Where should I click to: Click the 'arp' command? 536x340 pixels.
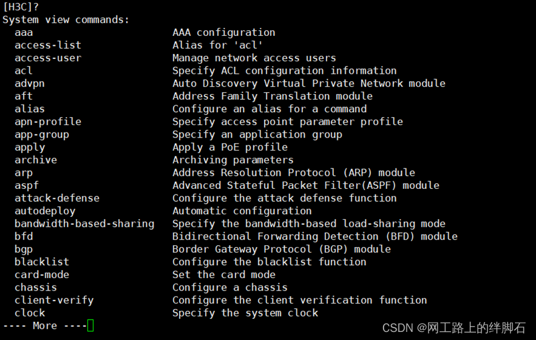[x=24, y=173]
